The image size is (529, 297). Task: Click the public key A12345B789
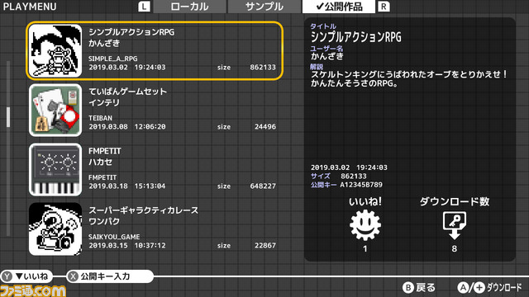[361, 185]
